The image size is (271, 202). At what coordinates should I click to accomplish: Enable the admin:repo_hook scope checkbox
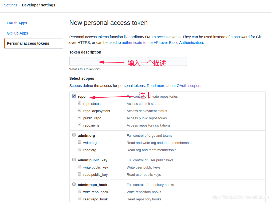point(74,184)
